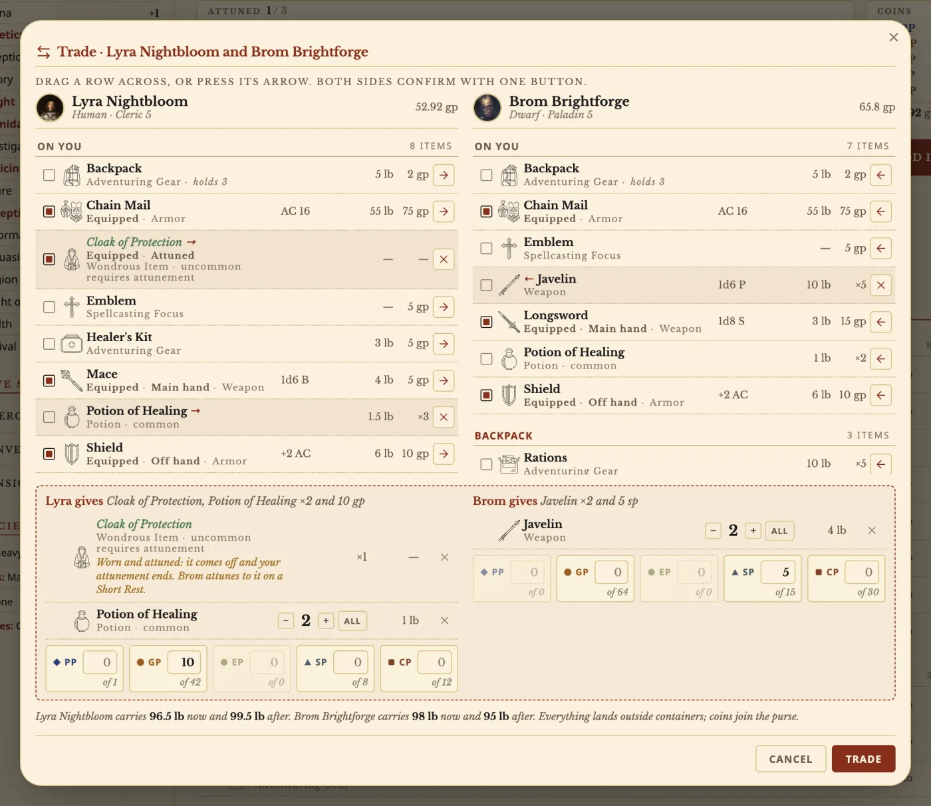Image resolution: width=931 pixels, height=806 pixels.
Task: Move Lyra's Healer's Kit to the trade
Action: [444, 344]
